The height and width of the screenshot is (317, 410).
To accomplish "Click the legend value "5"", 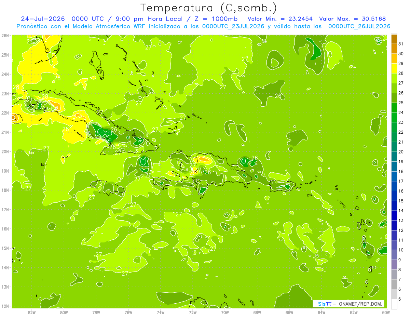I will tap(400, 299).
